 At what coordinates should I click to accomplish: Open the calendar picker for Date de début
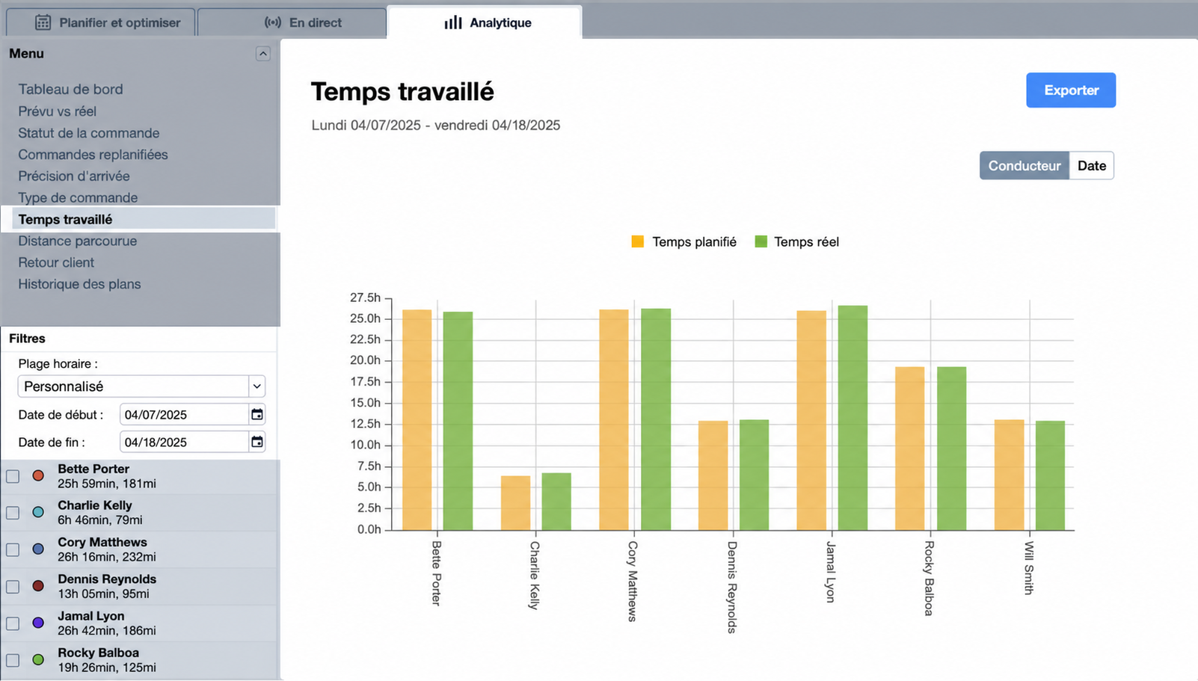257,414
